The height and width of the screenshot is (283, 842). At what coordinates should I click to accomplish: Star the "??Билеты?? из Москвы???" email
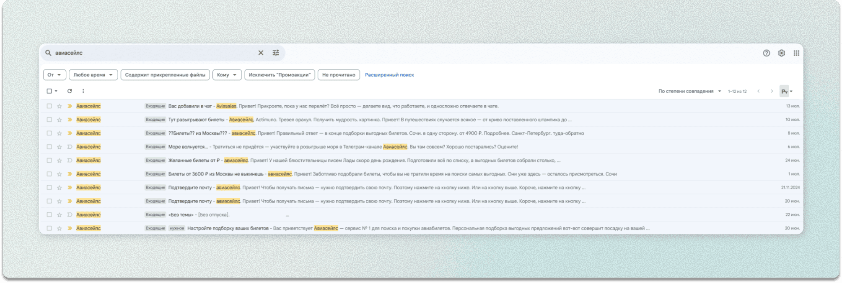point(60,133)
